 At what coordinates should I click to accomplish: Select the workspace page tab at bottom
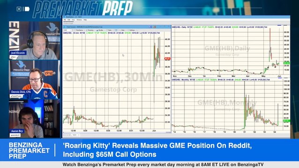click(75, 135)
